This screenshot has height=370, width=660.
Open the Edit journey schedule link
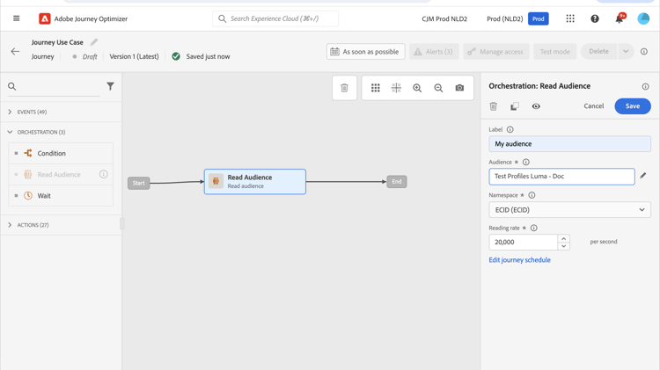pos(519,260)
